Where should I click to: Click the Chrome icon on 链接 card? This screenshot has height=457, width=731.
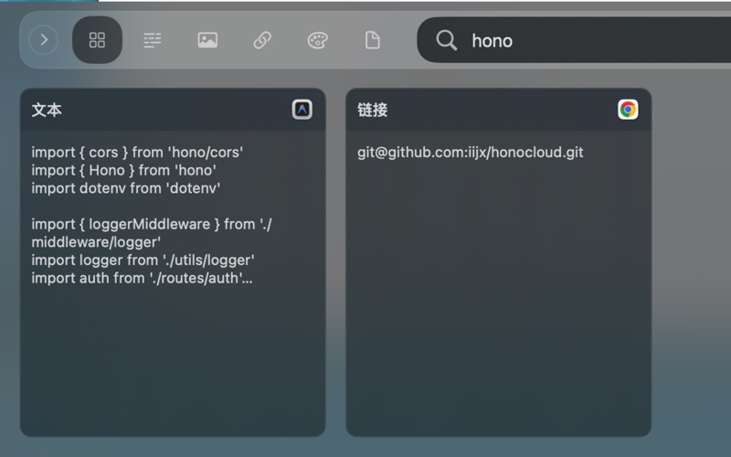point(628,110)
